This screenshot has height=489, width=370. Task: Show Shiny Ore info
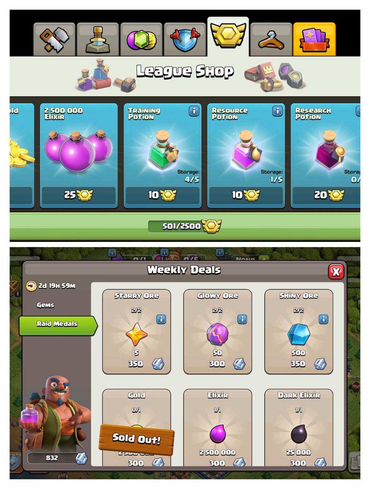click(x=324, y=319)
